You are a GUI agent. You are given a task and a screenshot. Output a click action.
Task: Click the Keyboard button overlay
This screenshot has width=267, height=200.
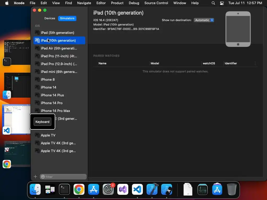click(x=43, y=122)
